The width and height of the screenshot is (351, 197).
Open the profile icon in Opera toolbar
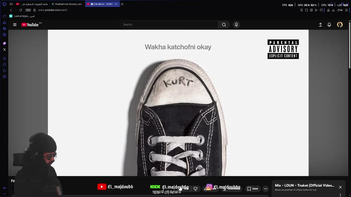(x=328, y=10)
